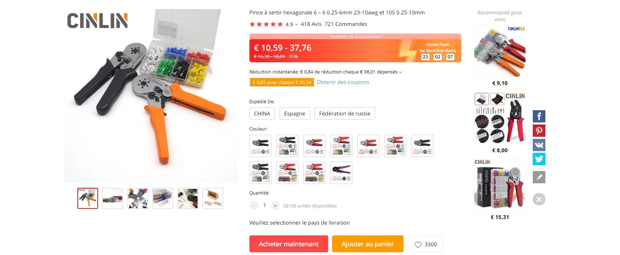Click Obtenir des coupons link

click(343, 82)
